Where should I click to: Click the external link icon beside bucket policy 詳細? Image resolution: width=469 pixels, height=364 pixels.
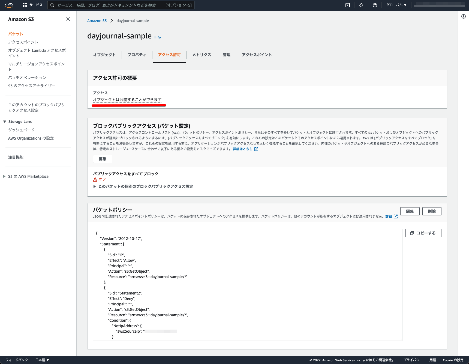(396, 216)
